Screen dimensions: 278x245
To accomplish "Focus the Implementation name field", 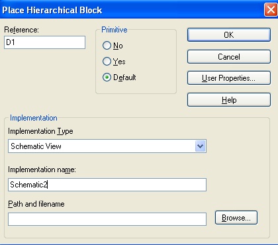I will click(107, 185).
